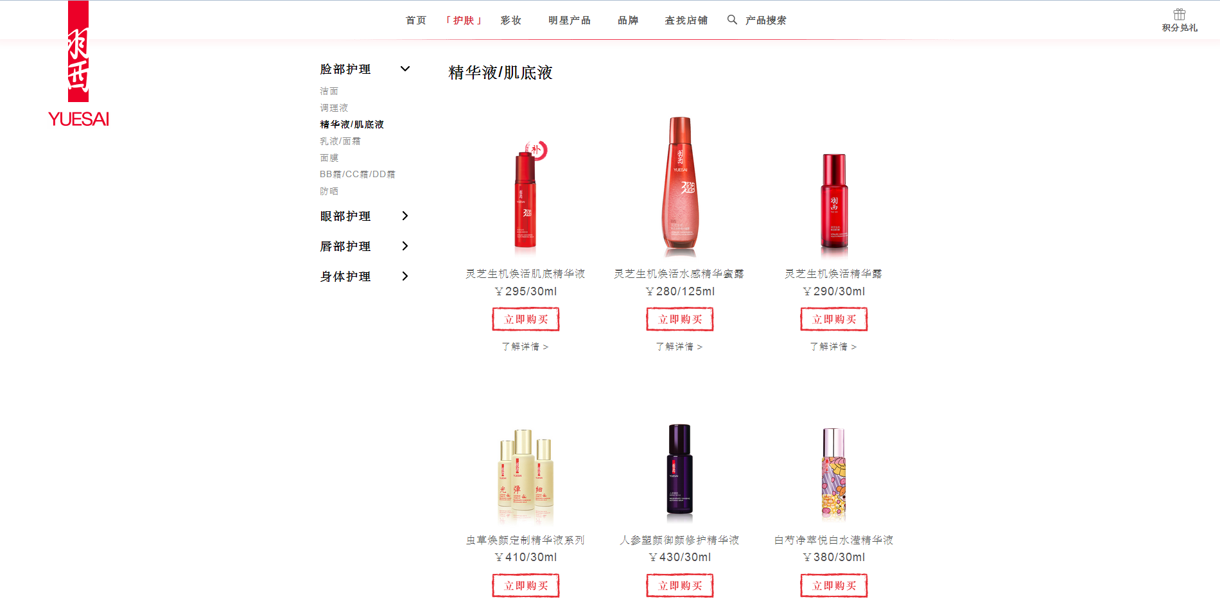Click the 灵芝生机焕活肌底精华液 bottle image
The height and width of the screenshot is (606, 1220).
(527, 196)
